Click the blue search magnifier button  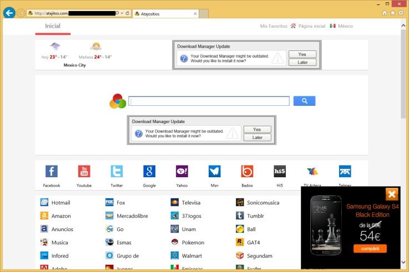305,101
